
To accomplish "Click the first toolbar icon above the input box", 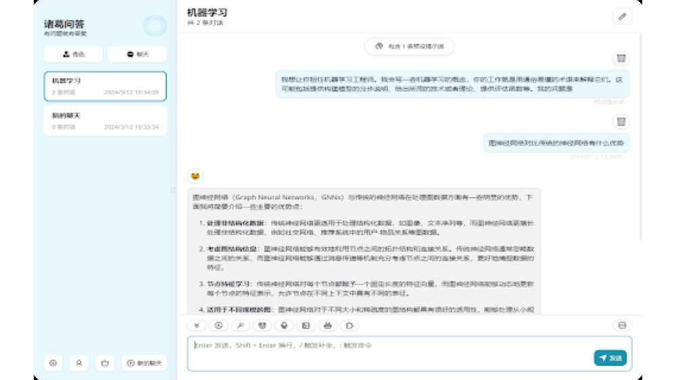I will point(197,325).
